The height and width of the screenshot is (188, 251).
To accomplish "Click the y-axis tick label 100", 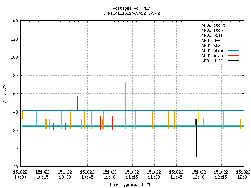I will point(14,57).
